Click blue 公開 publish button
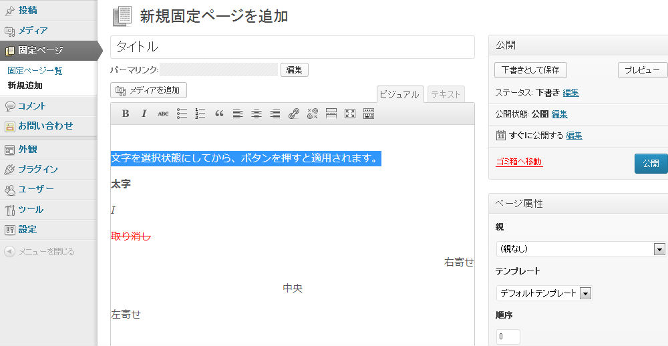The image size is (668, 346). click(x=651, y=164)
